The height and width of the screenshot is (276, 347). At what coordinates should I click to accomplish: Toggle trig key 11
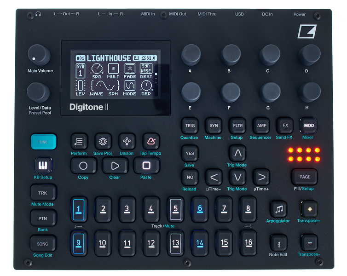point(127,243)
